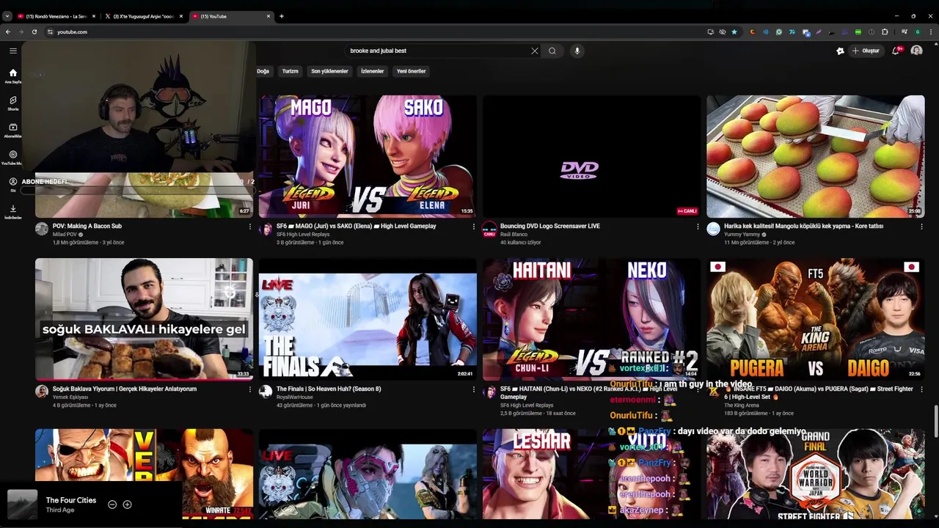Image resolution: width=939 pixels, height=528 pixels.
Task: Select the Son yüklenenler chip
Action: click(x=329, y=71)
